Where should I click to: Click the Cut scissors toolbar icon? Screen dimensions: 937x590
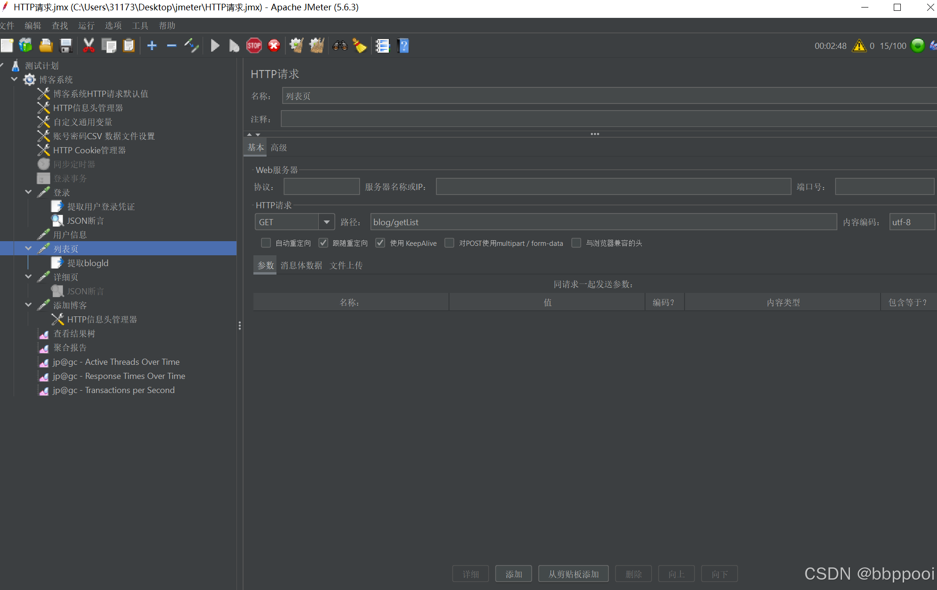pyautogui.click(x=88, y=46)
